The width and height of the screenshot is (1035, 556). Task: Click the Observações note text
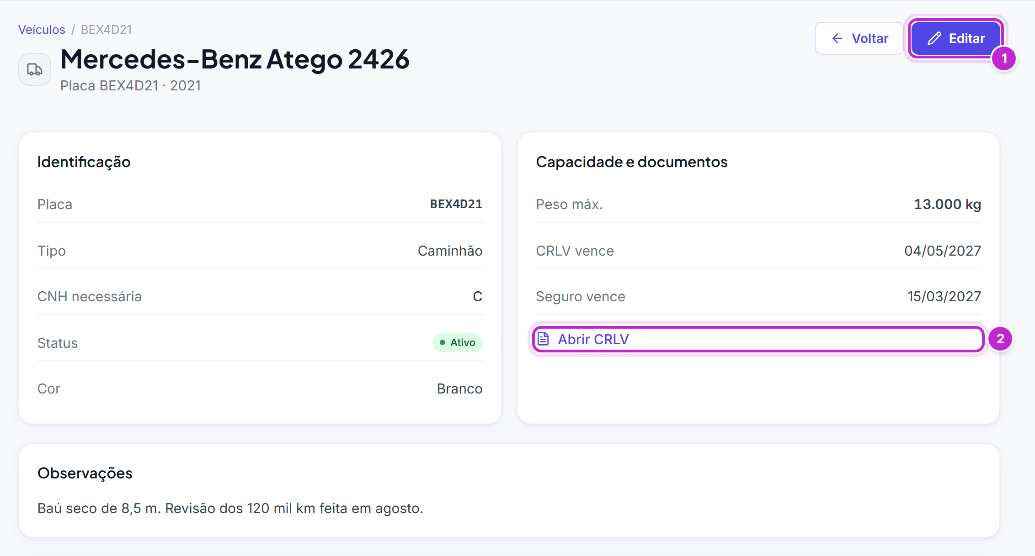(x=230, y=508)
